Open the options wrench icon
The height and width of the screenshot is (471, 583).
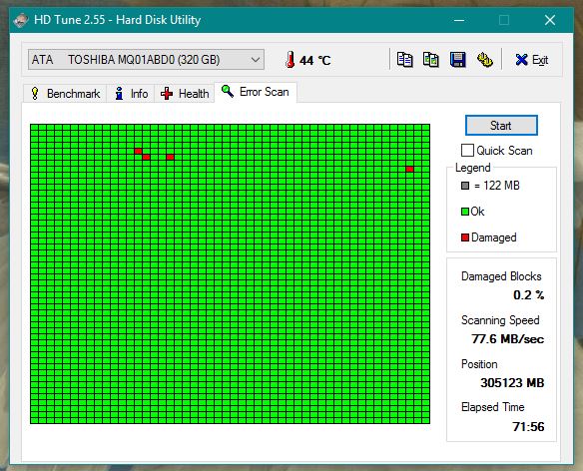click(x=485, y=60)
